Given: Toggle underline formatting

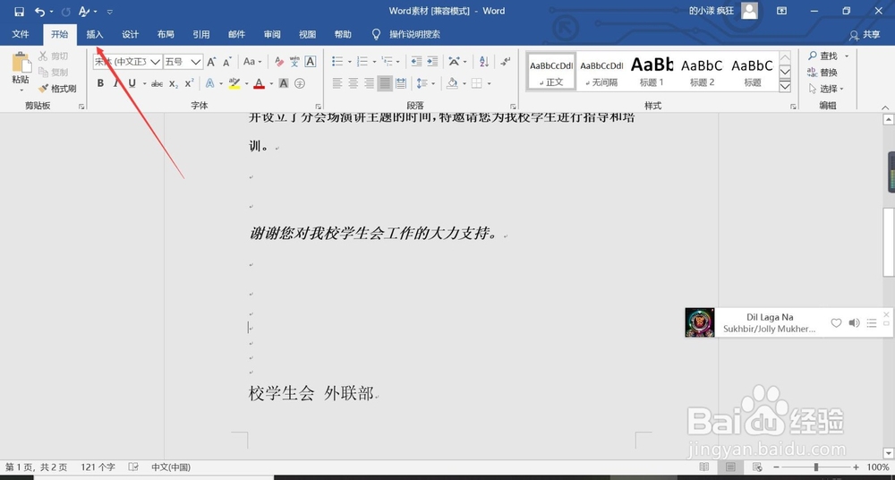Looking at the screenshot, I should (132, 83).
